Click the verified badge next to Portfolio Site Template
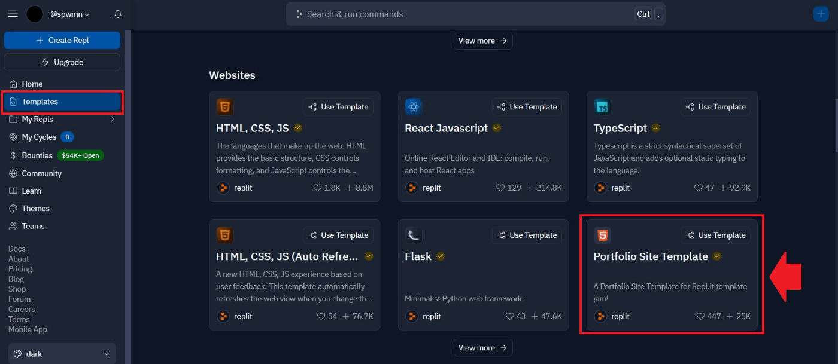The image size is (838, 364). coord(717,256)
